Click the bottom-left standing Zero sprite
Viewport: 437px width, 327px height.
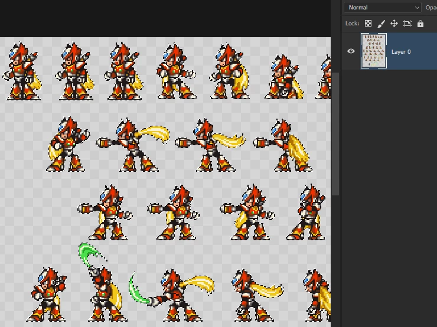click(x=47, y=295)
